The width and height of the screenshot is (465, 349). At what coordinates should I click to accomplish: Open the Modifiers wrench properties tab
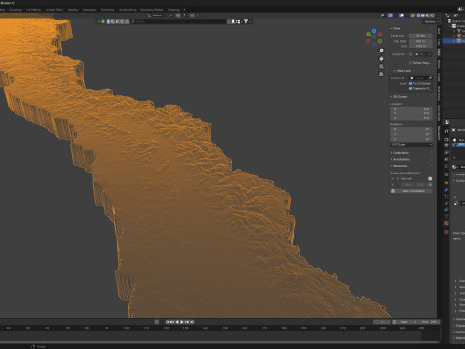[446, 190]
